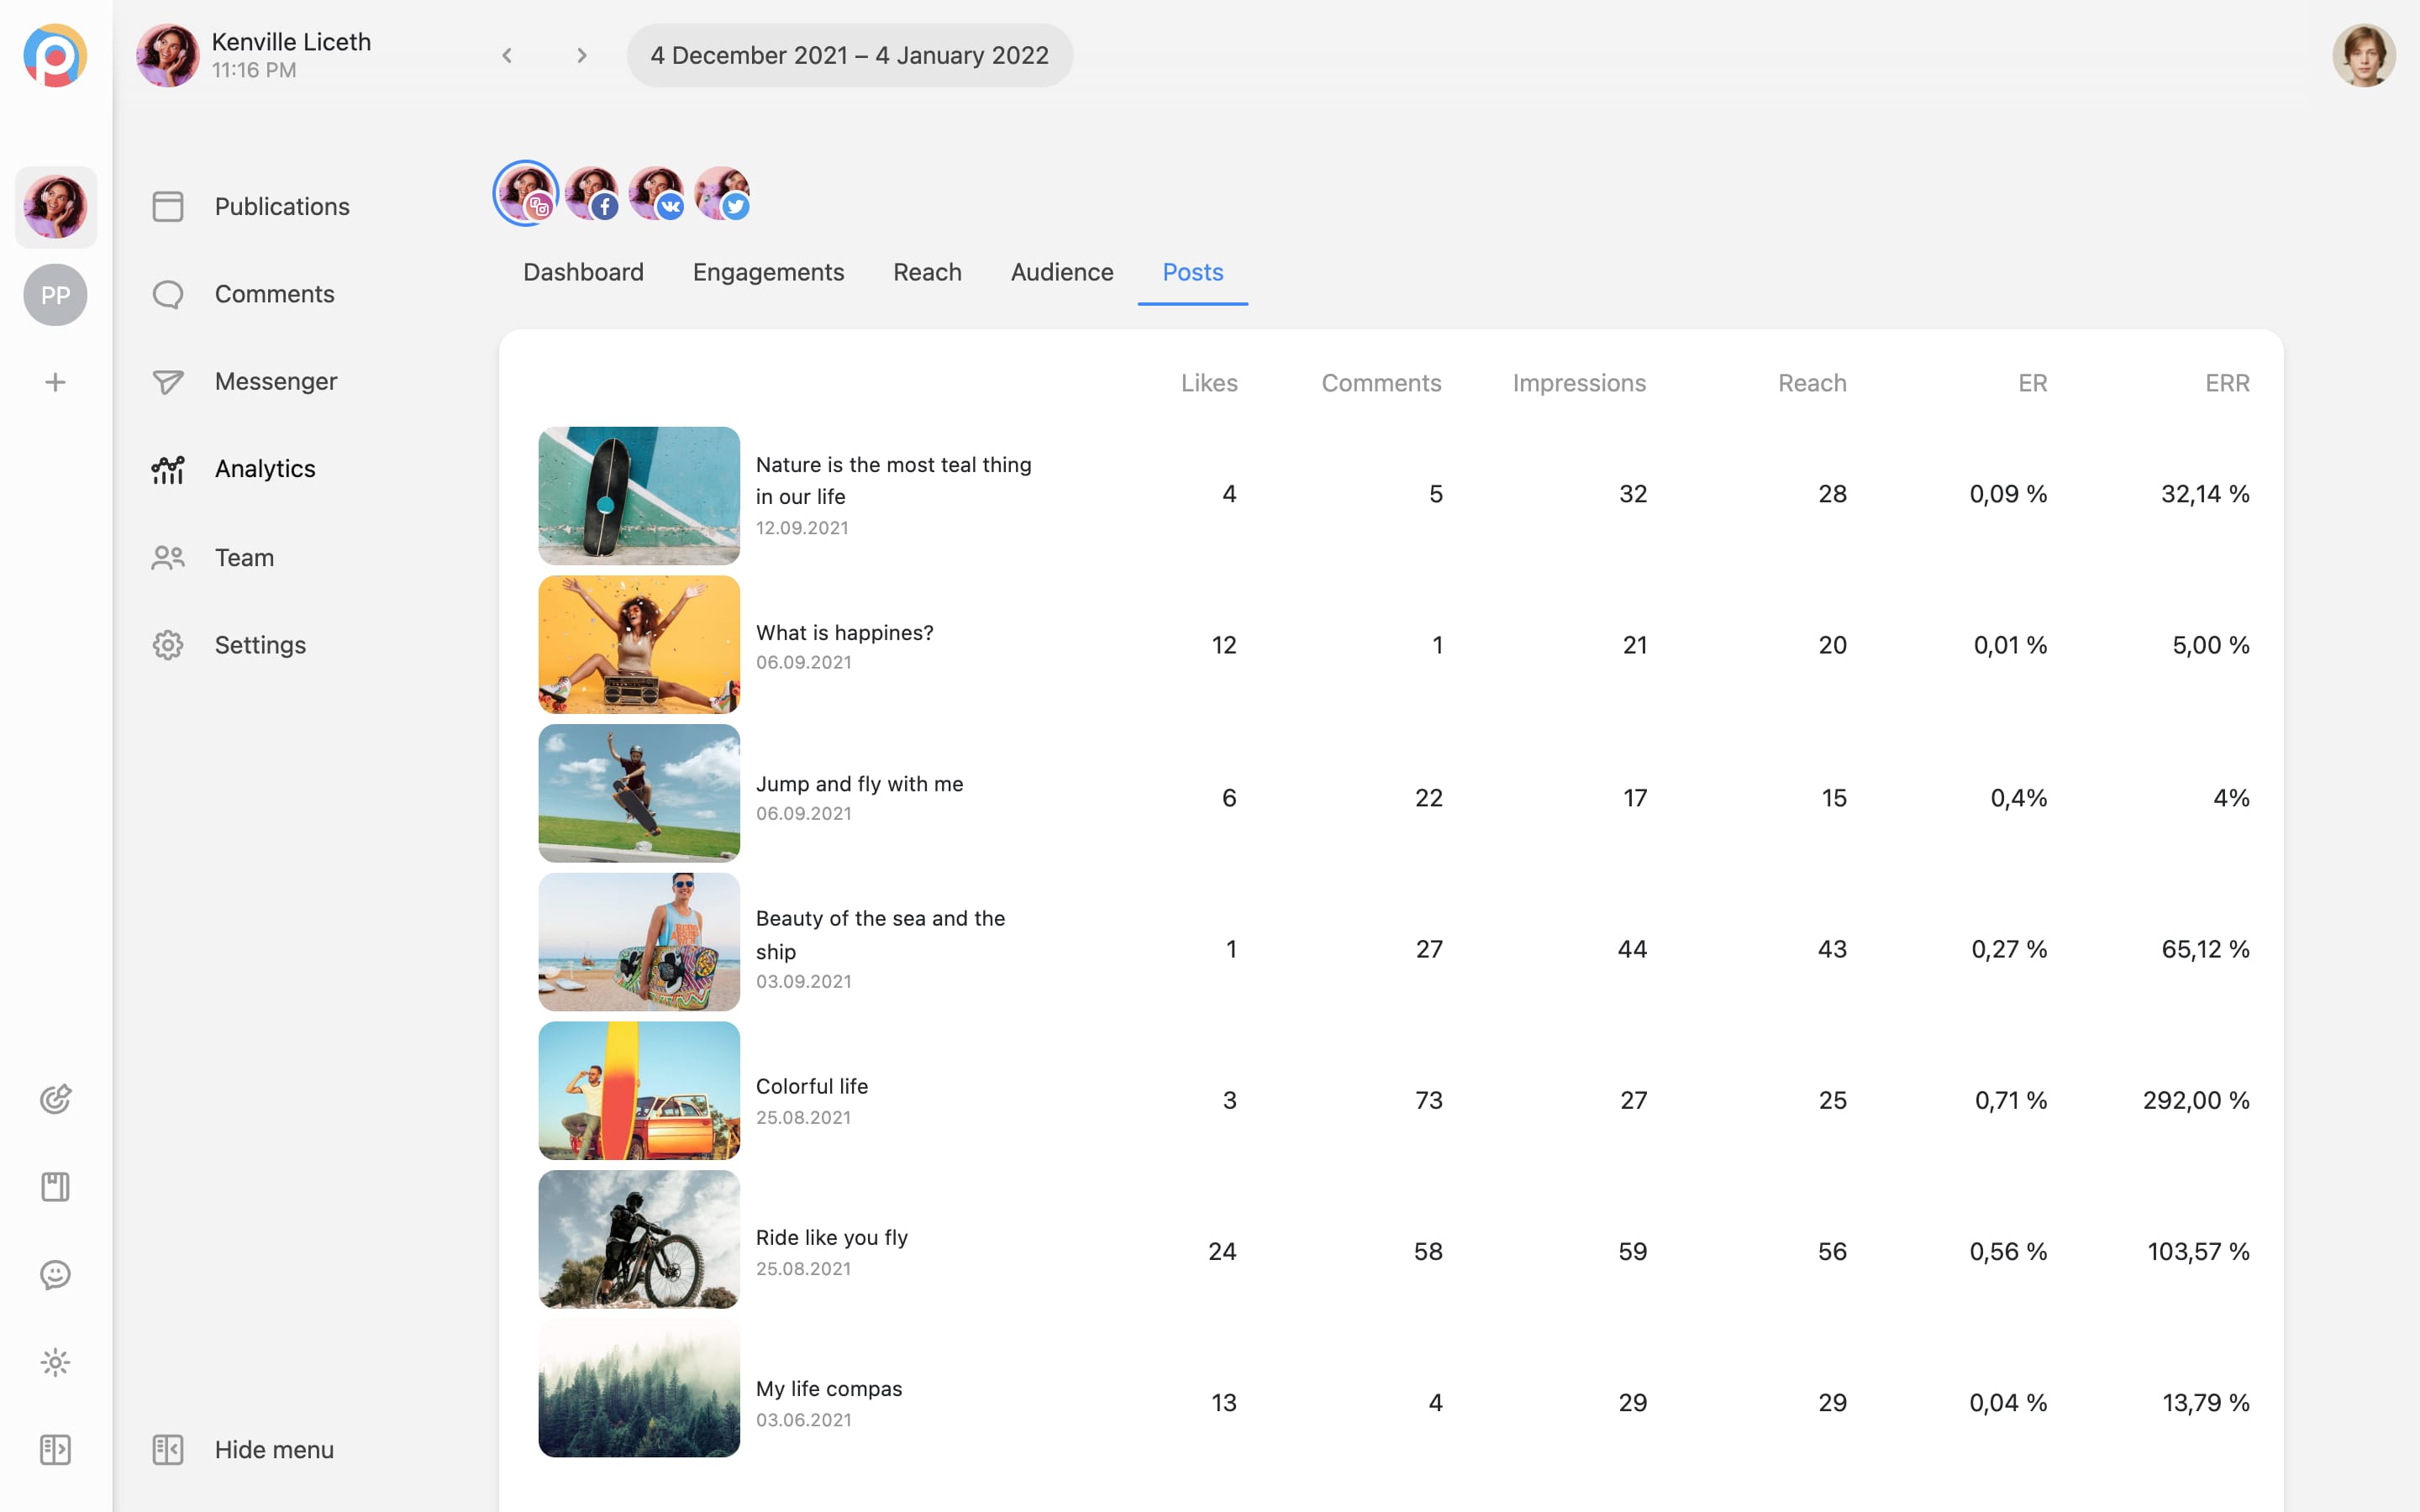Sort by Likes column header

(1209, 383)
